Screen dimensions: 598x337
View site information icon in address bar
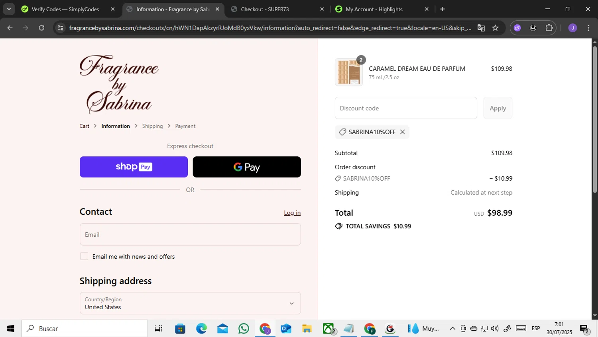(x=60, y=28)
